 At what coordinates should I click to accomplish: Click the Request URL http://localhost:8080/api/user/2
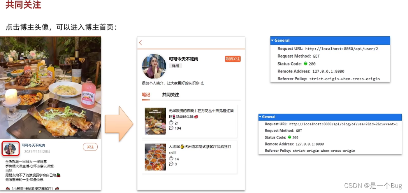point(341,49)
